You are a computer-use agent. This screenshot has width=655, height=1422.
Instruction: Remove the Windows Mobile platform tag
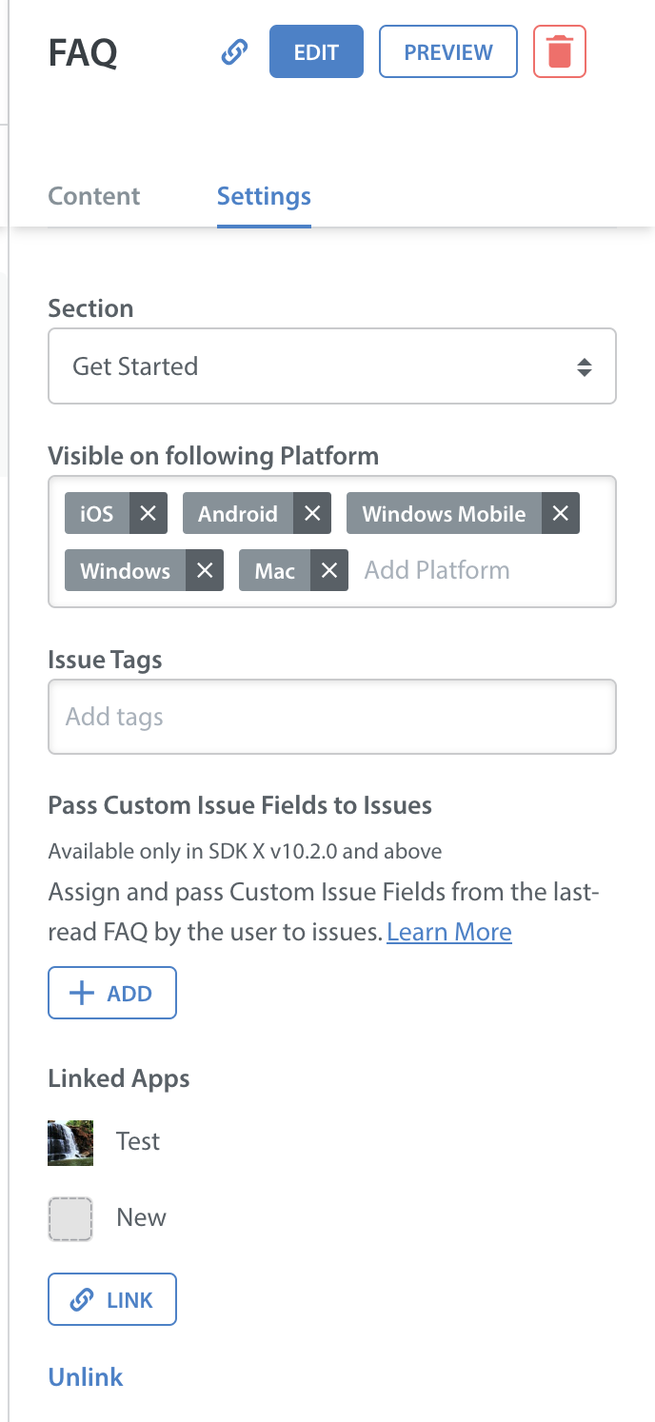(561, 514)
